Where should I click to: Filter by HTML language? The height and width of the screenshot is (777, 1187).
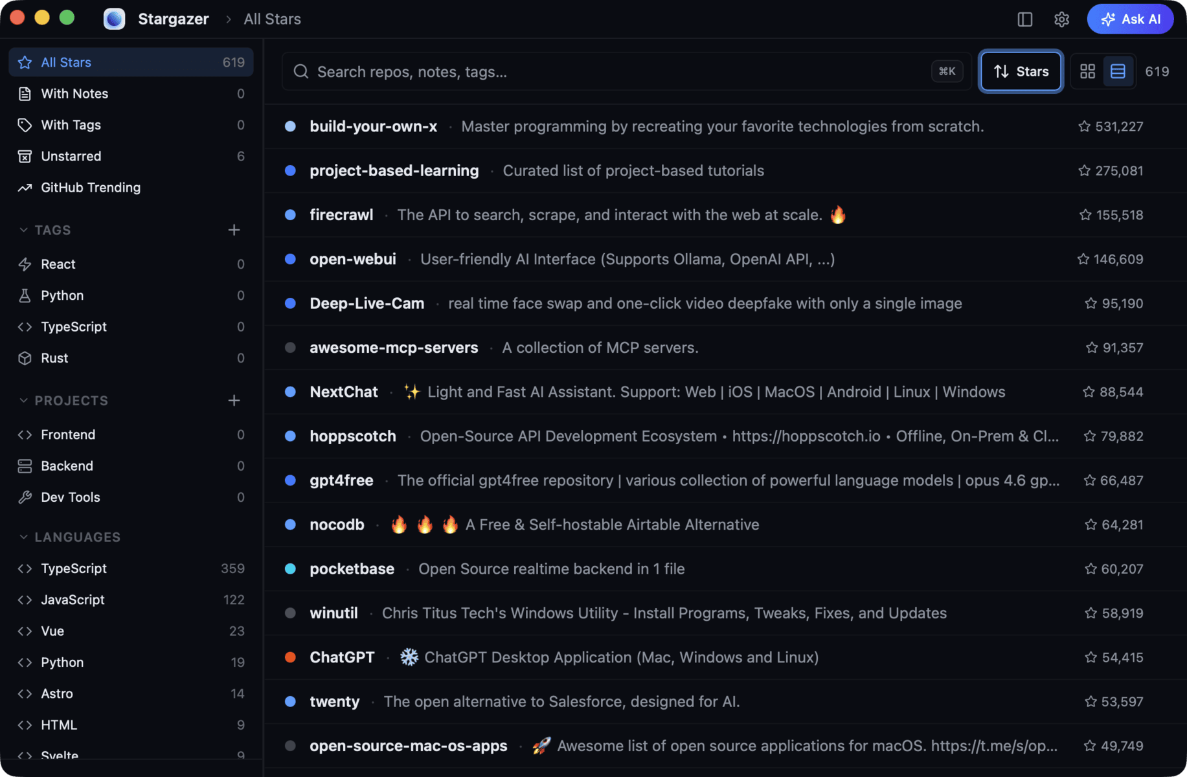131,725
